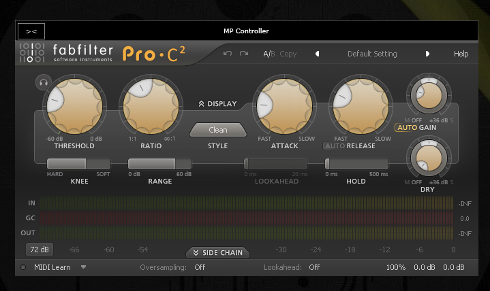Click the OUT level meter
The height and width of the screenshot is (291, 490).
tap(246, 233)
